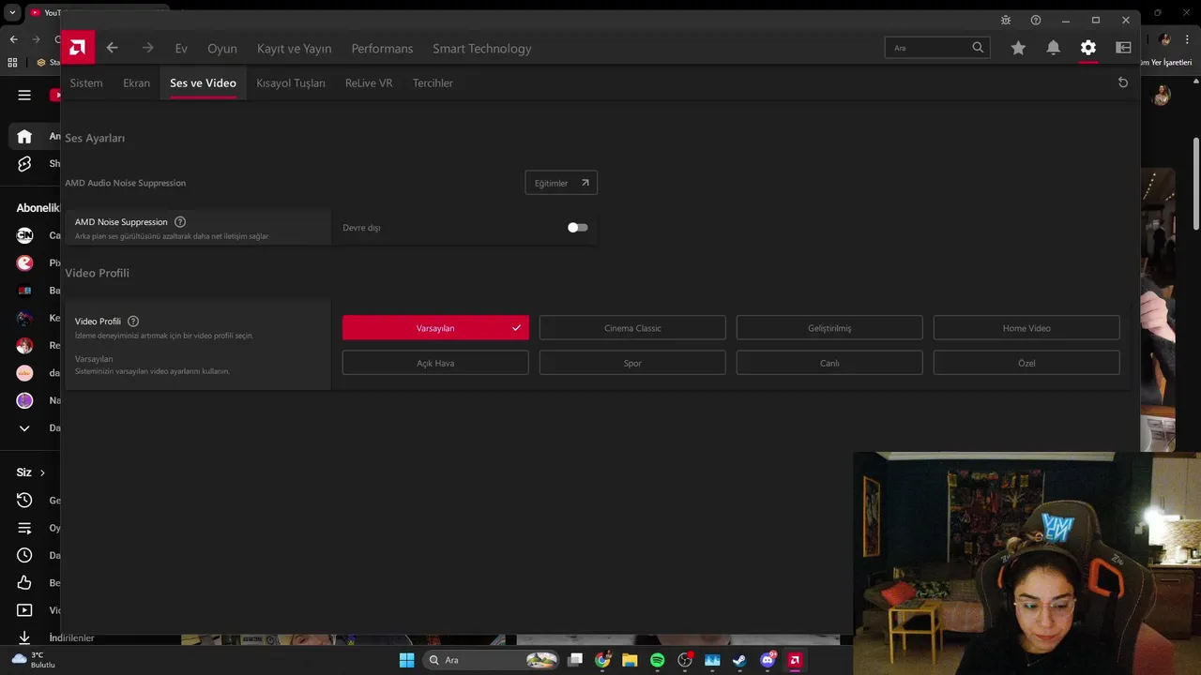
Task: Open notifications bell in AMD Software
Action: (x=1054, y=48)
